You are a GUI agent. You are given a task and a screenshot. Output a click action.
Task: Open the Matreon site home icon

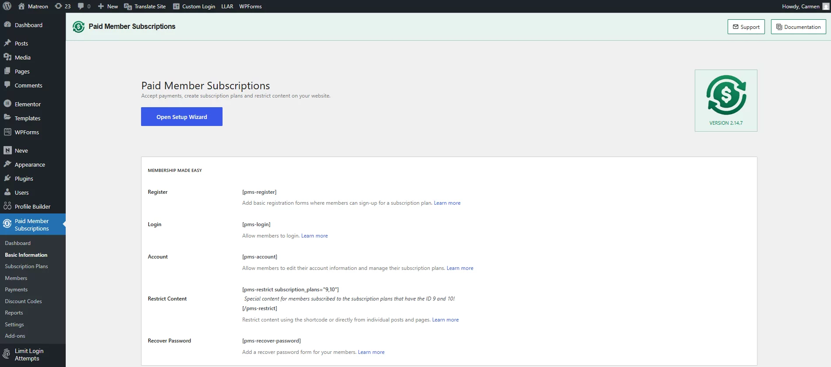point(21,6)
